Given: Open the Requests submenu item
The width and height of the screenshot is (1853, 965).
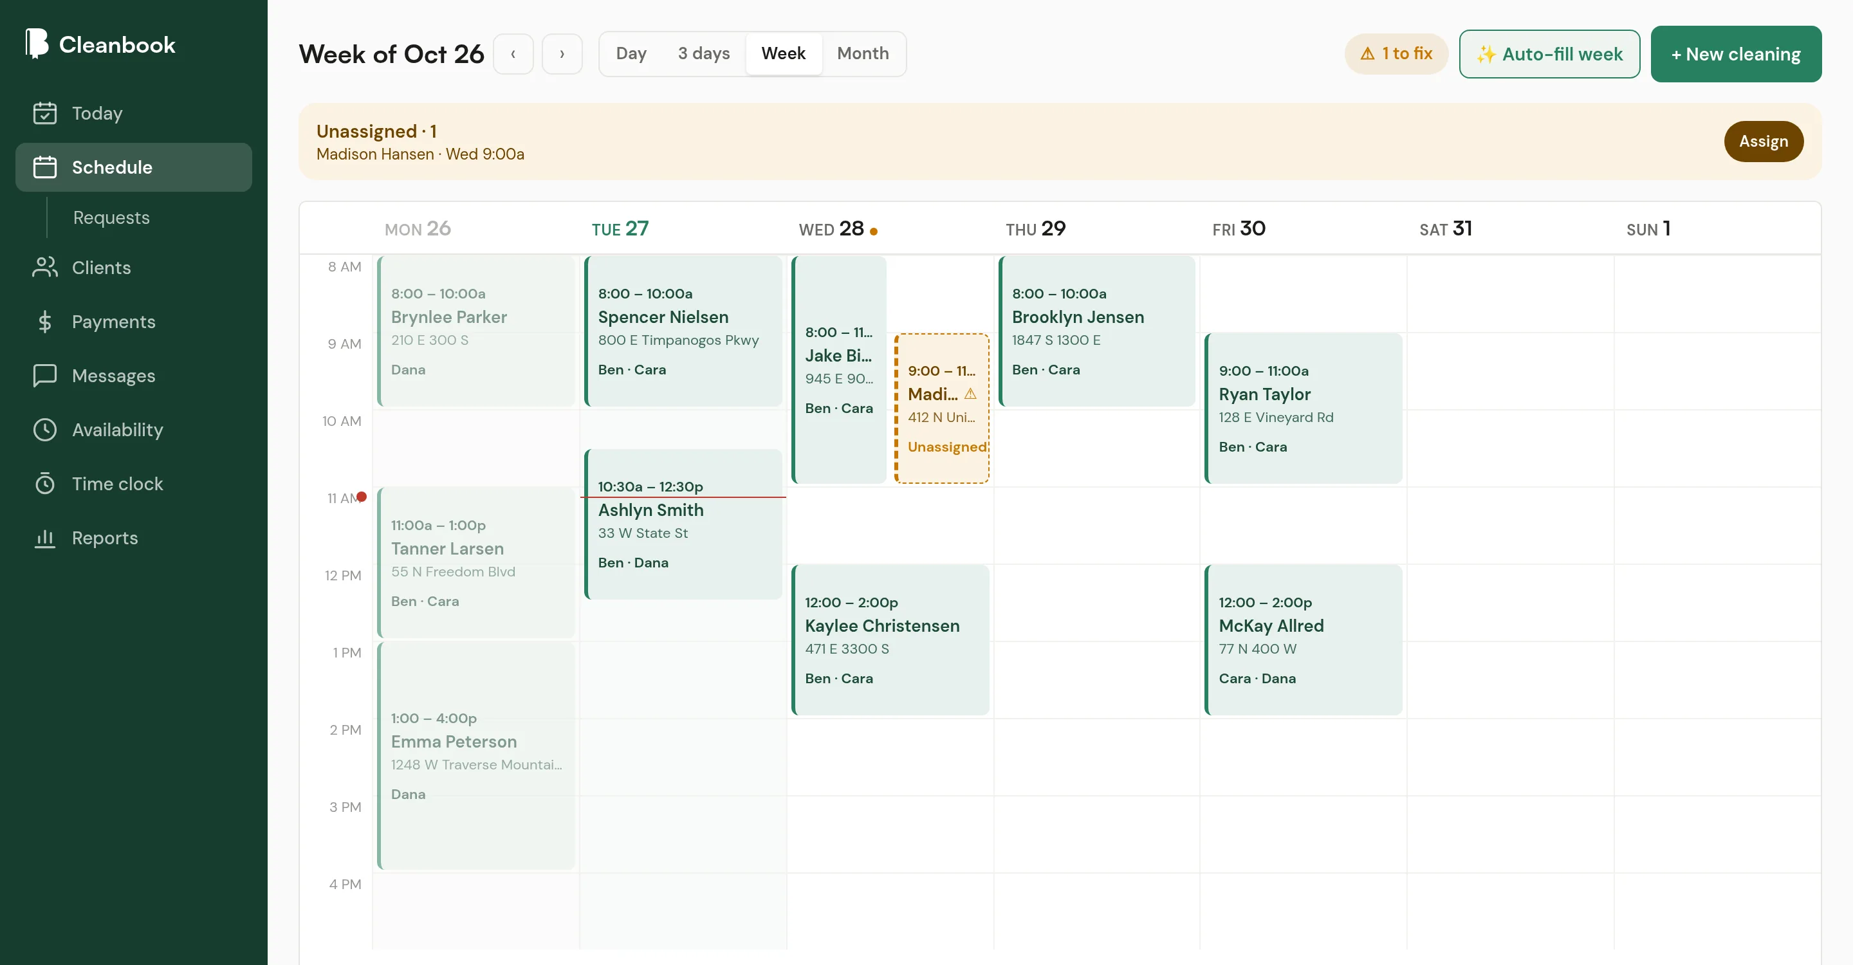Looking at the screenshot, I should 111,218.
